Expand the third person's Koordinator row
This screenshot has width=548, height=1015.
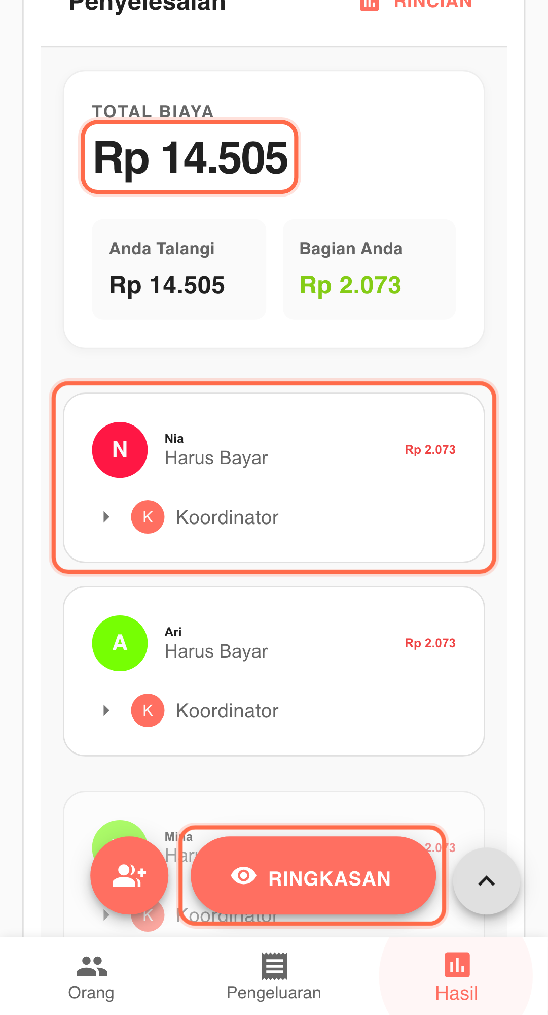click(x=106, y=915)
